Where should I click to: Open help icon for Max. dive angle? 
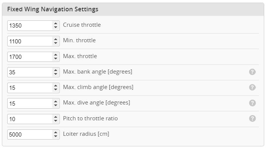[252, 103]
